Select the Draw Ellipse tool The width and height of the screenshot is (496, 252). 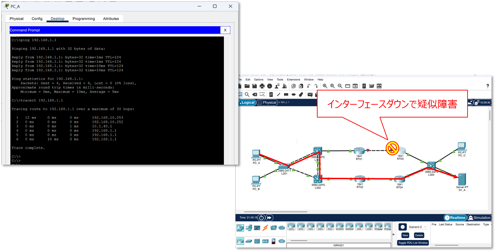[x=294, y=95]
